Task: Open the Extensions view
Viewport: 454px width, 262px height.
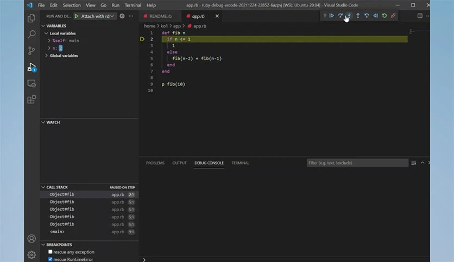Action: (x=31, y=100)
